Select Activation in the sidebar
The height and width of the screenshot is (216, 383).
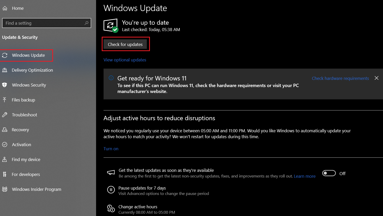pyautogui.click(x=21, y=145)
